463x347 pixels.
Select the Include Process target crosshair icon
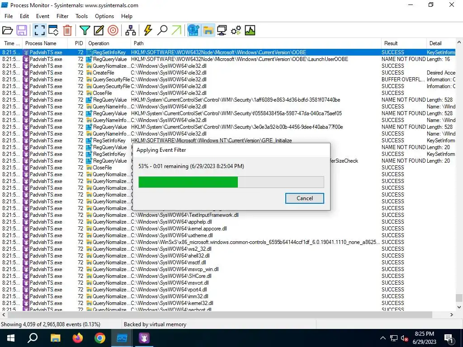tap(113, 30)
